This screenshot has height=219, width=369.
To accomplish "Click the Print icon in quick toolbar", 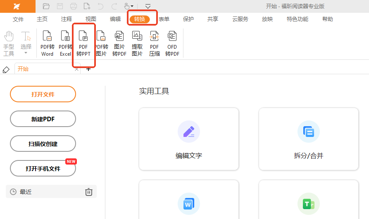I will 74,6.
